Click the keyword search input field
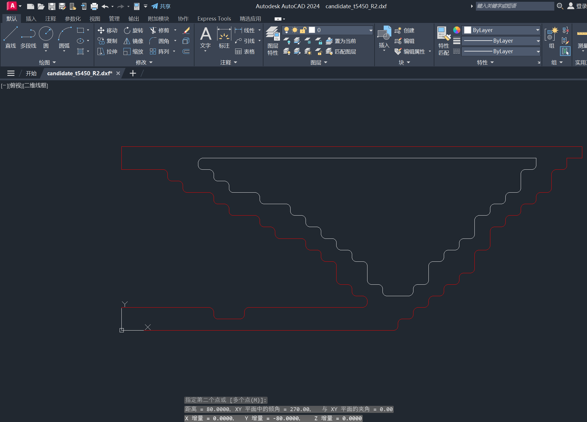Screen dimensions: 587x422 (x=515, y=6)
